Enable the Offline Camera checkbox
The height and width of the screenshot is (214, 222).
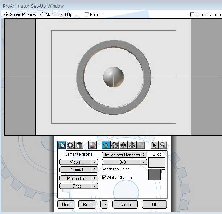(192, 15)
